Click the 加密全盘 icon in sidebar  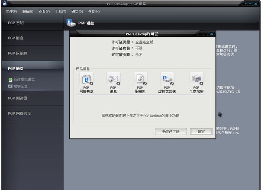(x=10, y=86)
